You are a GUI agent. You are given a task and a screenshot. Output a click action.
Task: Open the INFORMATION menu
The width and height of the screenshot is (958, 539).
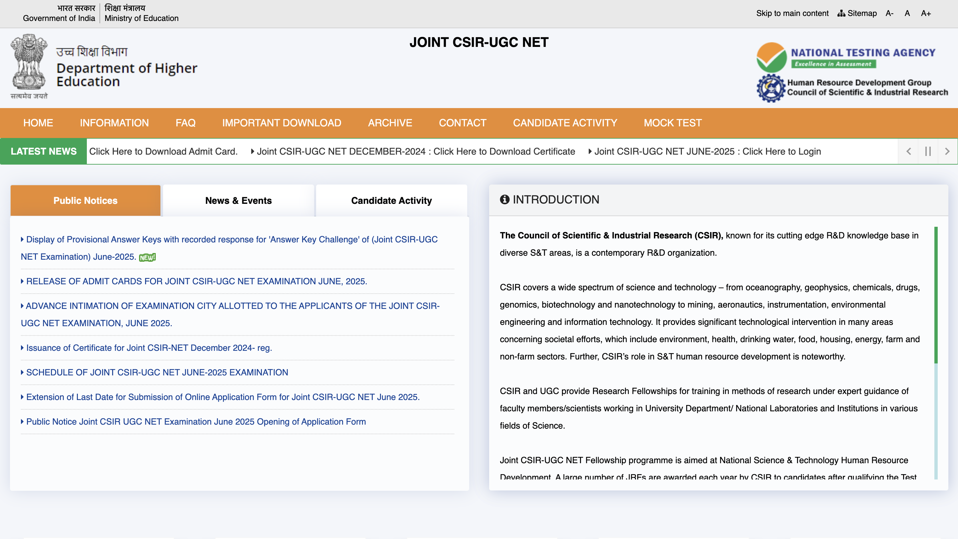click(x=114, y=123)
